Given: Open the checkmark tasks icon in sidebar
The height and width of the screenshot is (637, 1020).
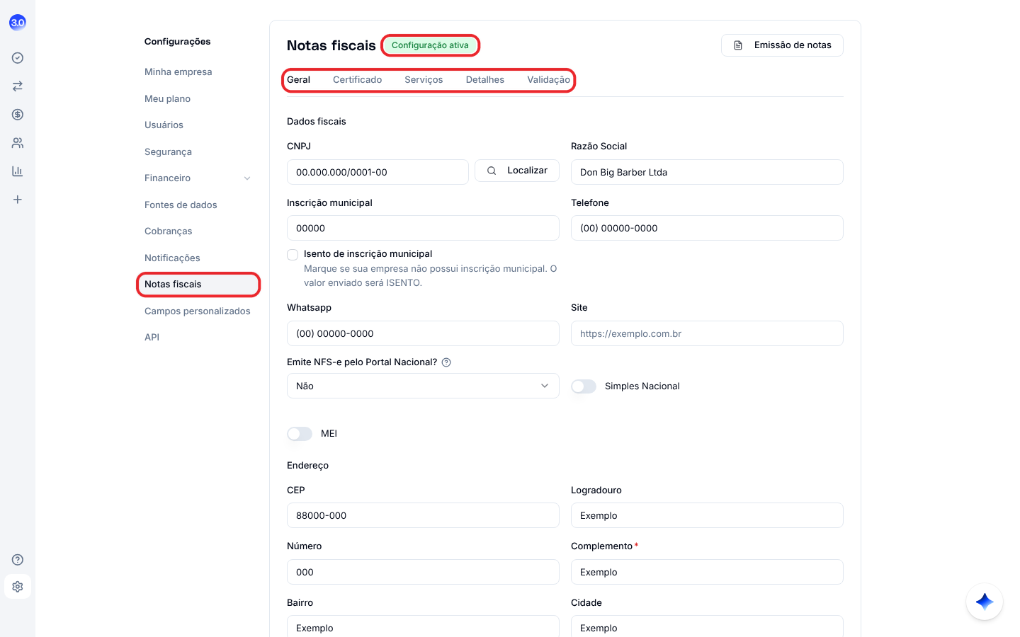Looking at the screenshot, I should 18,58.
